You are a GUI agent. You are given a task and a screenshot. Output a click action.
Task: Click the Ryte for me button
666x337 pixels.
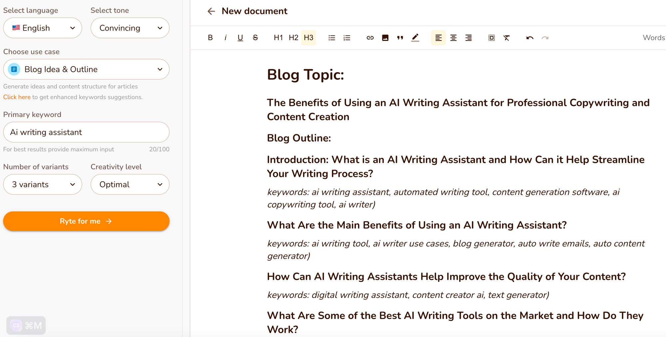[86, 221]
